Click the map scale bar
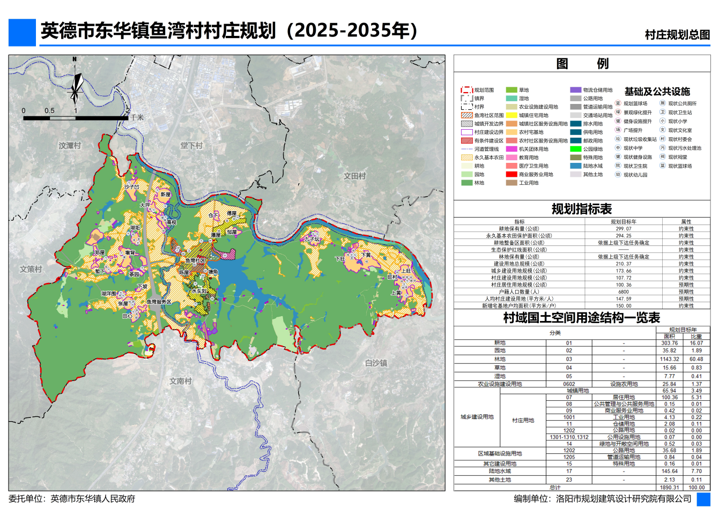 point(75,117)
